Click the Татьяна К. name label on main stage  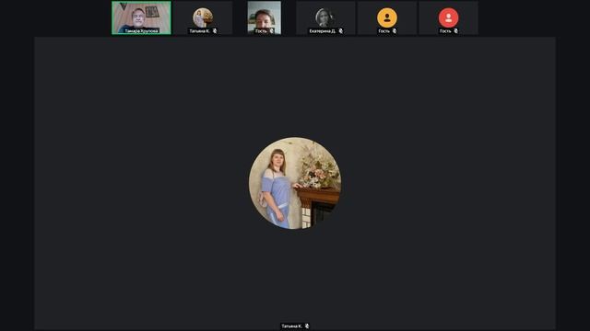point(291,326)
